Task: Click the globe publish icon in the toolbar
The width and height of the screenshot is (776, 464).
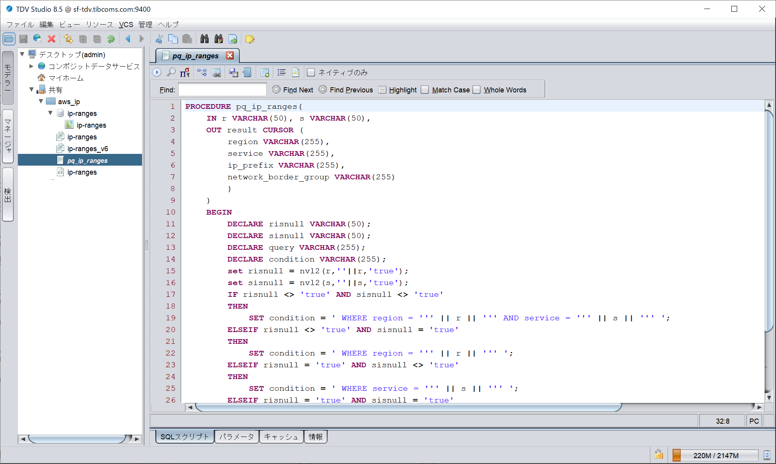Action: 37,39
